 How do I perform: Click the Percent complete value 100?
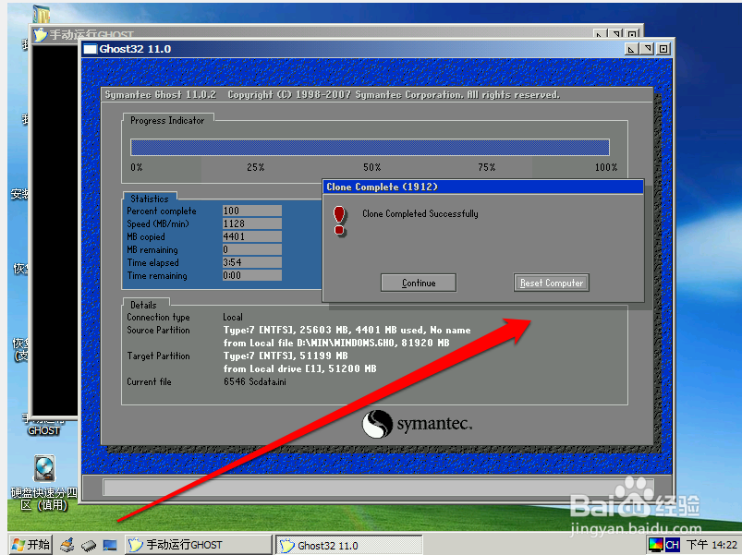(x=251, y=211)
